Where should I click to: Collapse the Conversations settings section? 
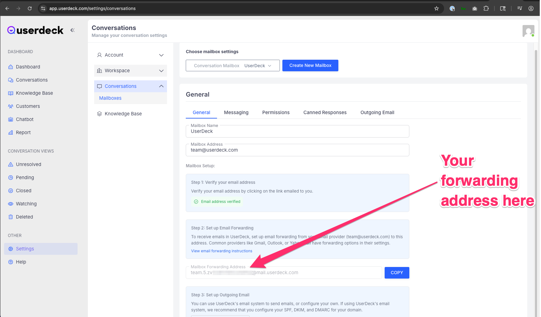pyautogui.click(x=130, y=86)
